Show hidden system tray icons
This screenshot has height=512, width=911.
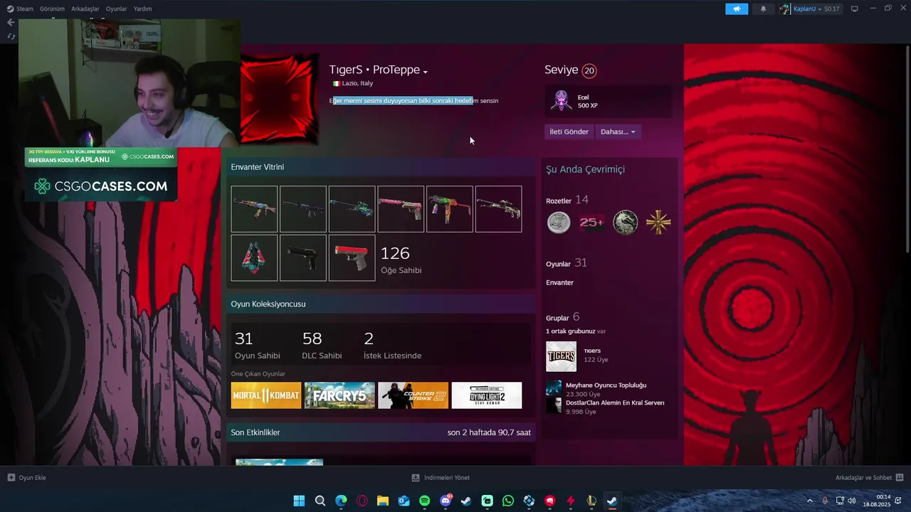coord(809,501)
